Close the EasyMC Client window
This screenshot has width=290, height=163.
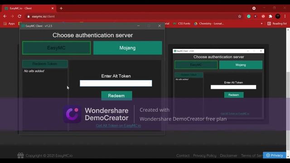pyautogui.click(x=159, y=26)
